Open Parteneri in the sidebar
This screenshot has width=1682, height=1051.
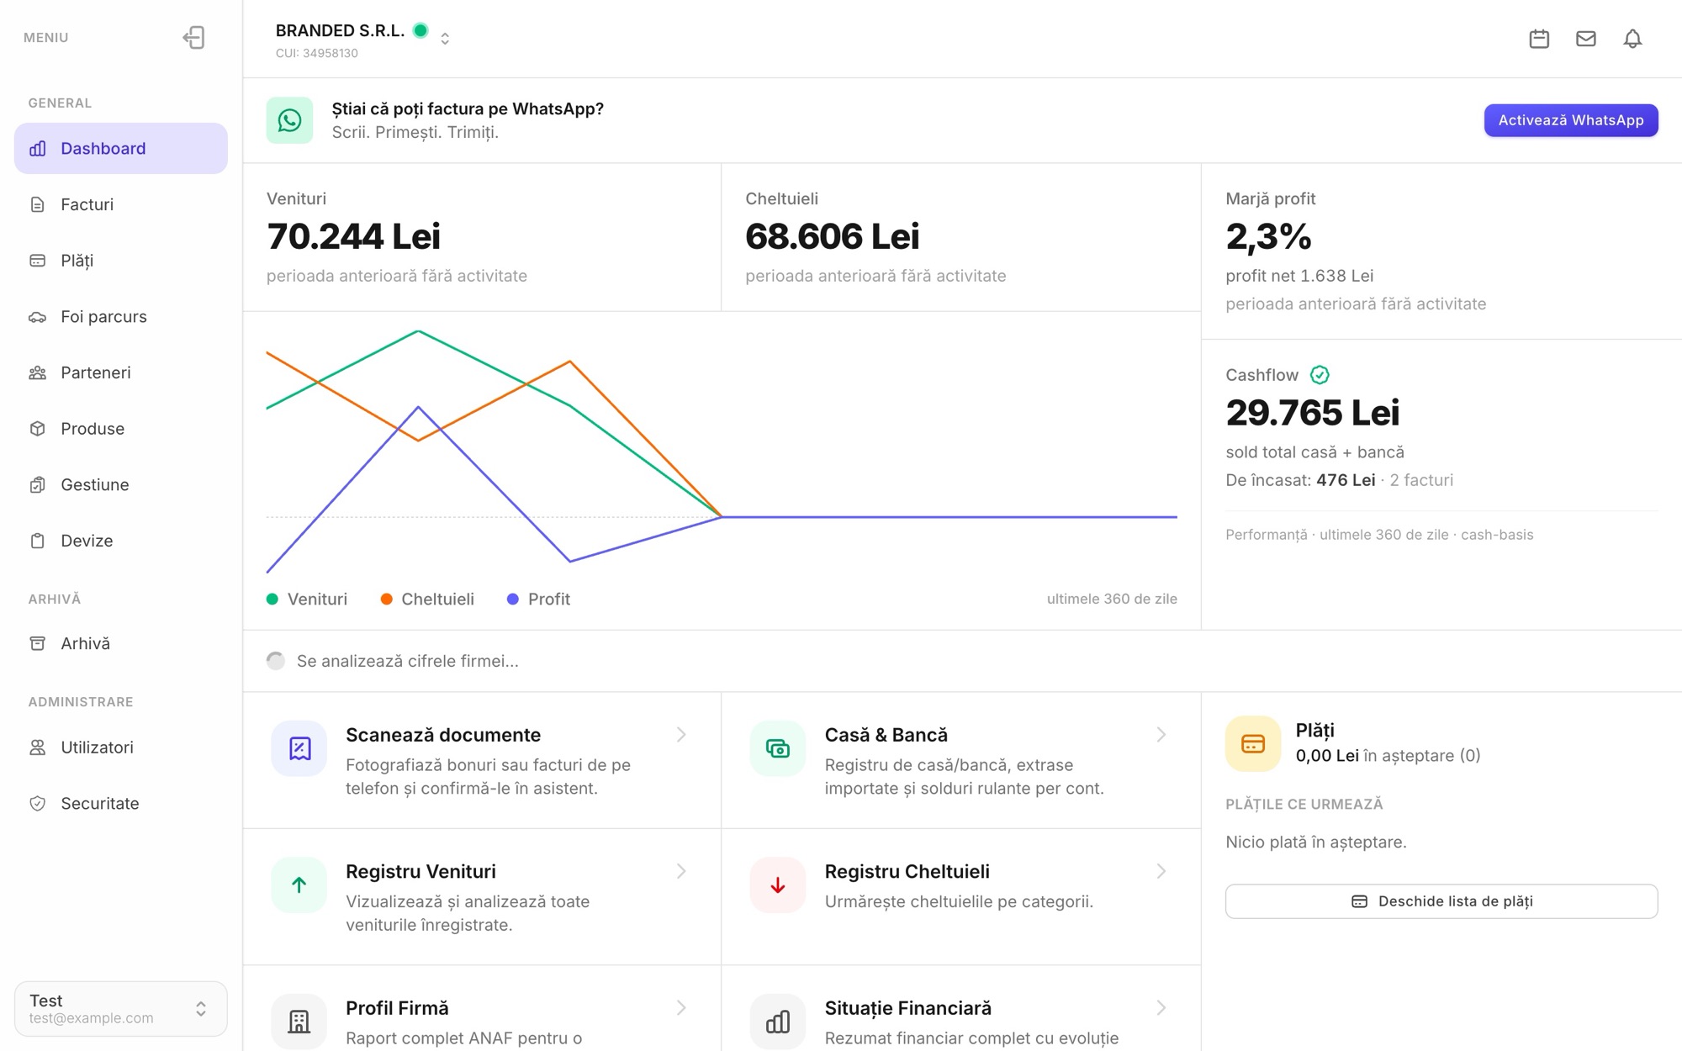coord(121,372)
